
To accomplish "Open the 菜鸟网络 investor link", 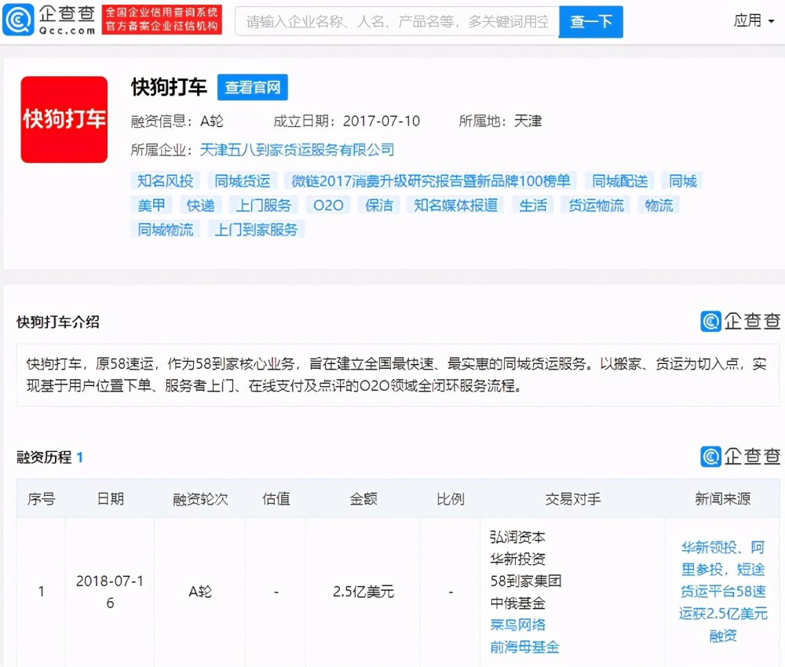I will tap(517, 625).
